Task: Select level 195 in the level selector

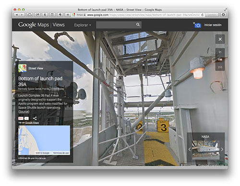Action: 220,59
